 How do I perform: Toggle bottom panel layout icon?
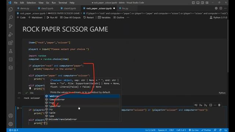198,3
